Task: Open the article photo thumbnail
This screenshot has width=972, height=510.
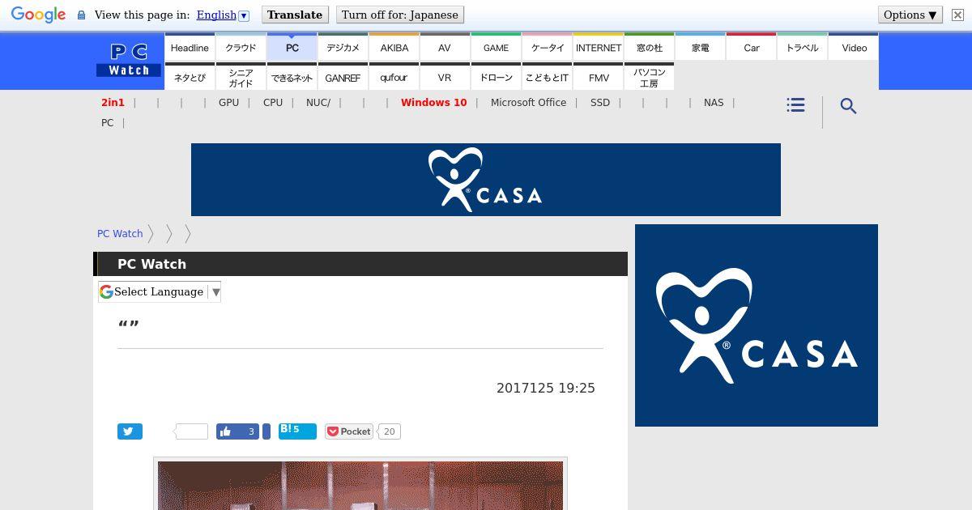Action: coord(360,485)
